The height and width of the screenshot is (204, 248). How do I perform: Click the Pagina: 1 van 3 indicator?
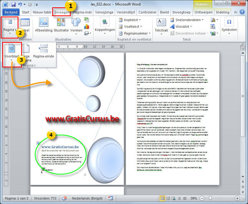coord(17,198)
